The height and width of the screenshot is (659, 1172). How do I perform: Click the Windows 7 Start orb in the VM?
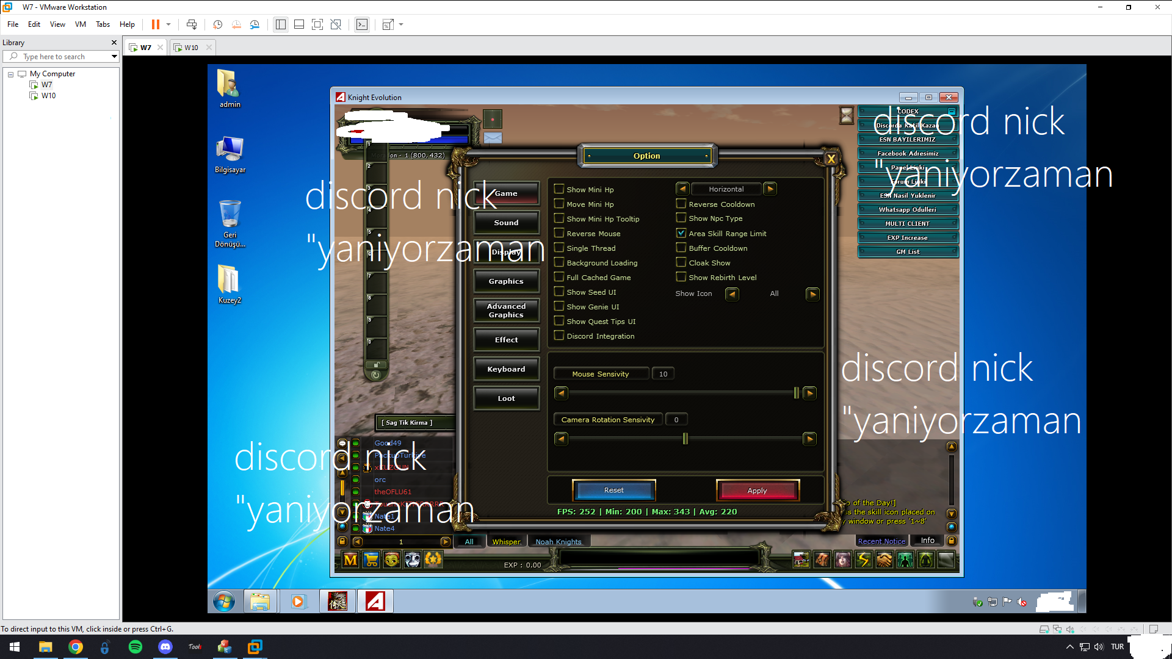pyautogui.click(x=224, y=602)
